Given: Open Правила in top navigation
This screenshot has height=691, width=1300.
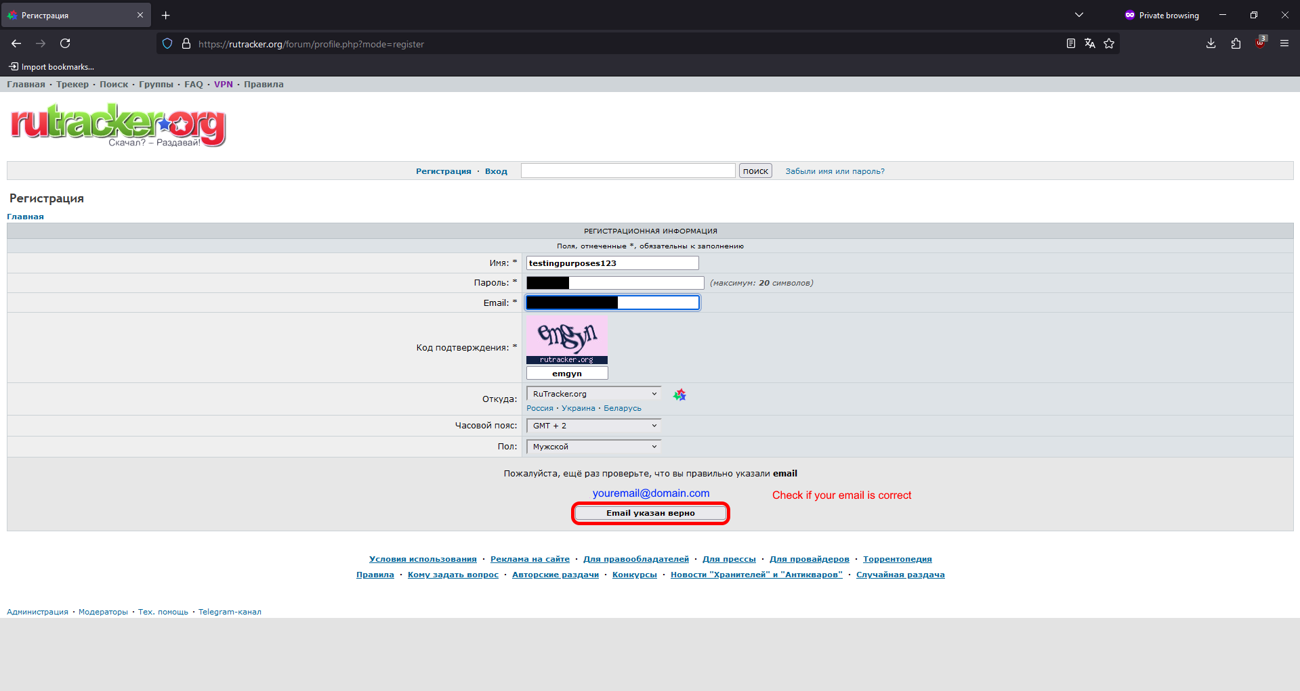Looking at the screenshot, I should [264, 85].
